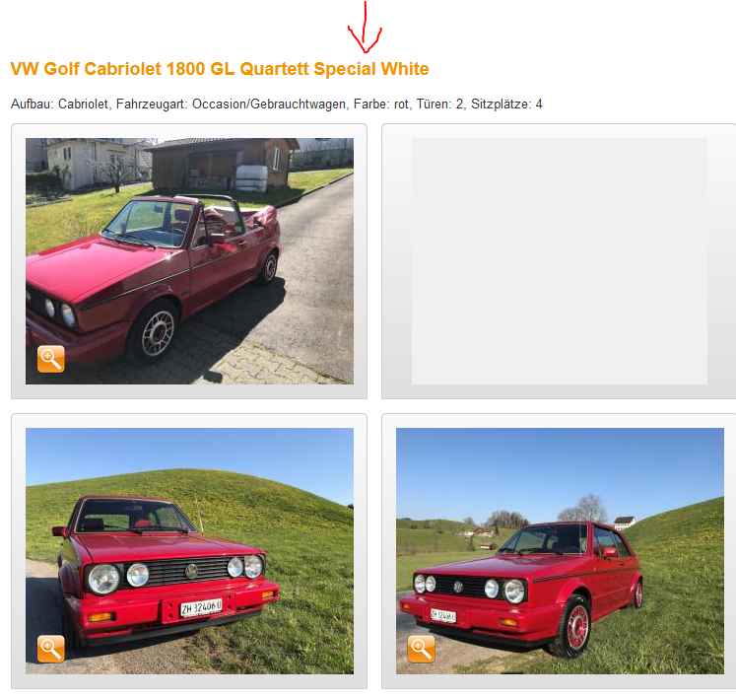Click the empty gray image placeholder

click(x=560, y=261)
